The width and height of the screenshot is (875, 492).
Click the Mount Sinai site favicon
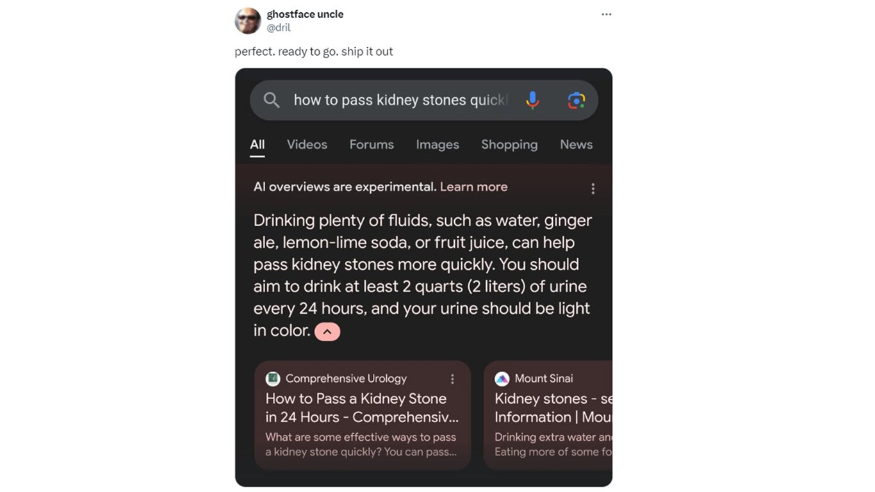tap(502, 379)
